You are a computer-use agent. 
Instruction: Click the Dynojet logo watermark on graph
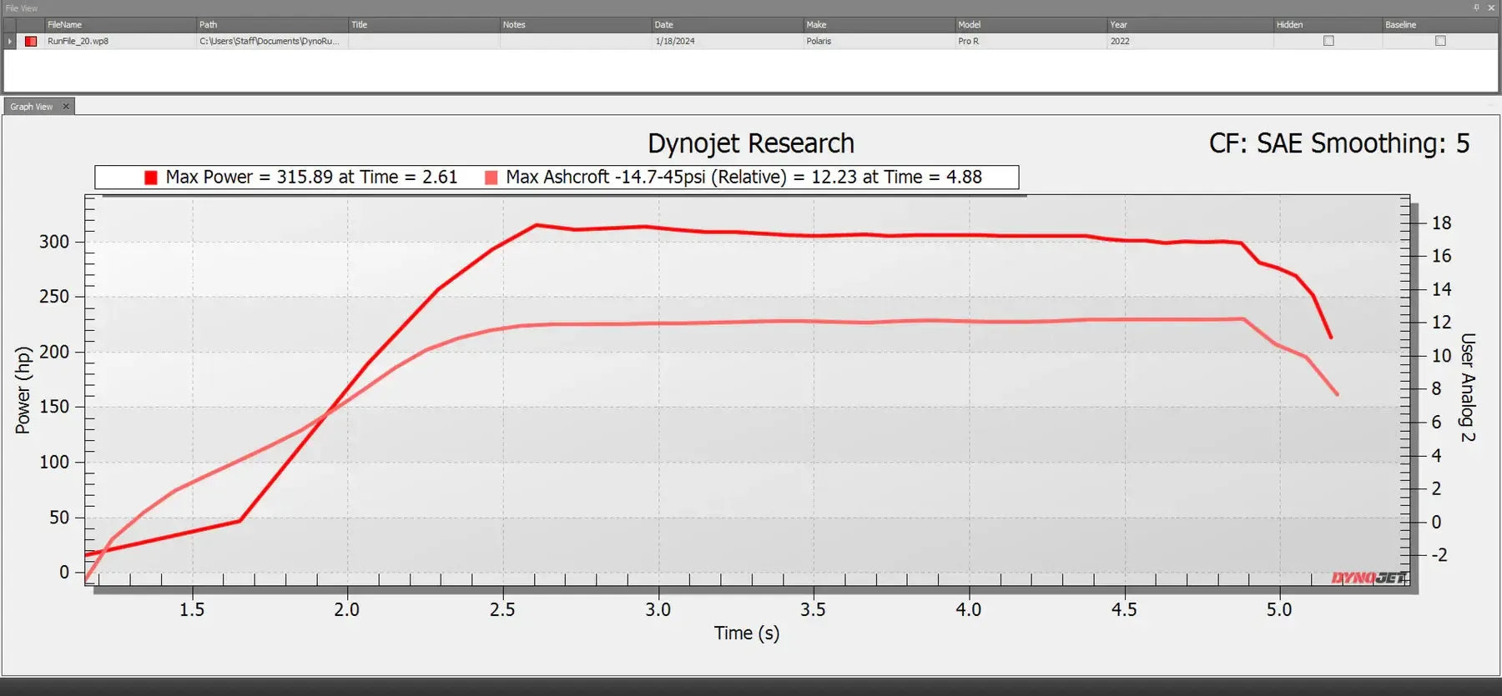1368,578
